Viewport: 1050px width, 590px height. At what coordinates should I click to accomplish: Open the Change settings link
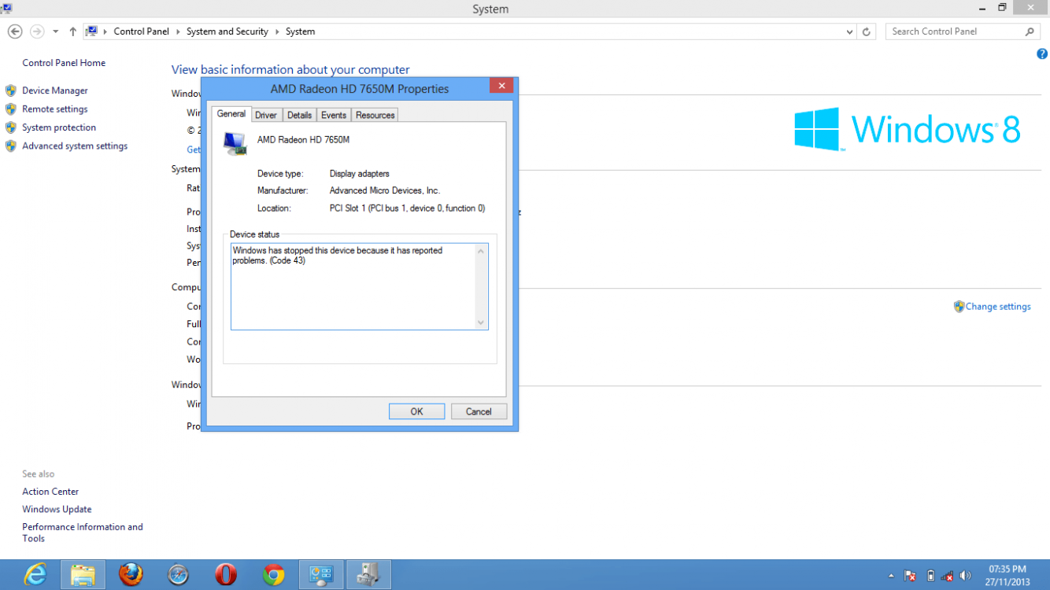click(x=997, y=307)
